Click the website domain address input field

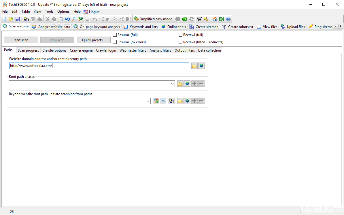[99, 66]
